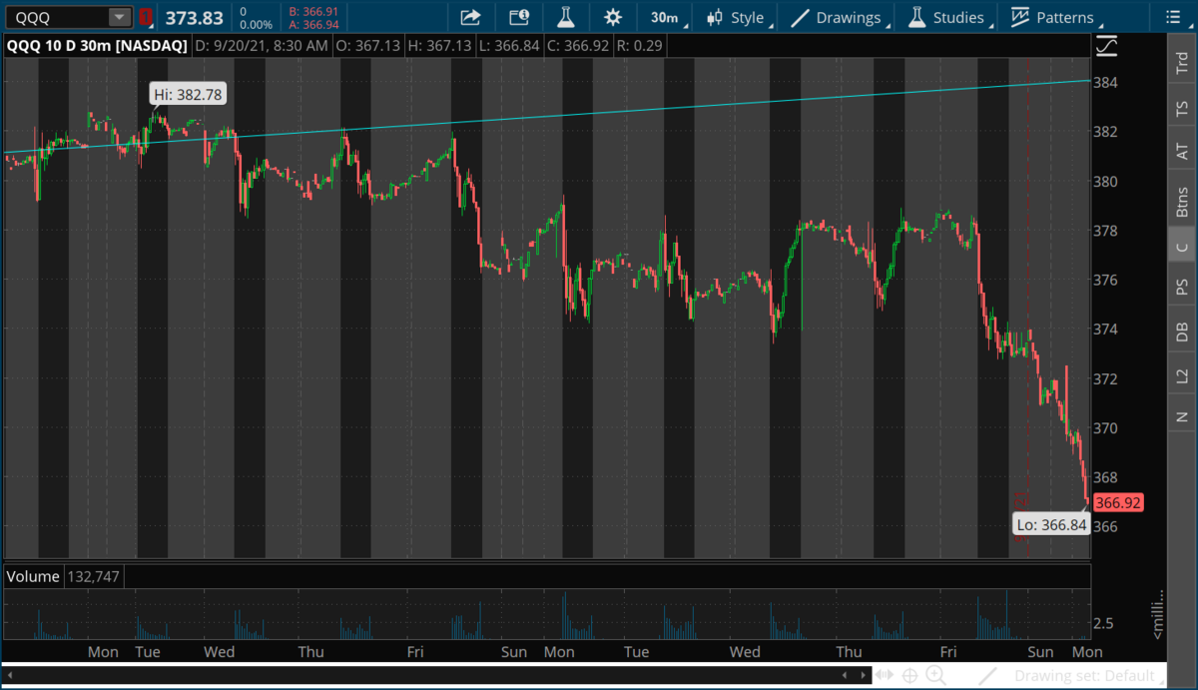Open the N side tab
1198x690 pixels.
(1182, 416)
